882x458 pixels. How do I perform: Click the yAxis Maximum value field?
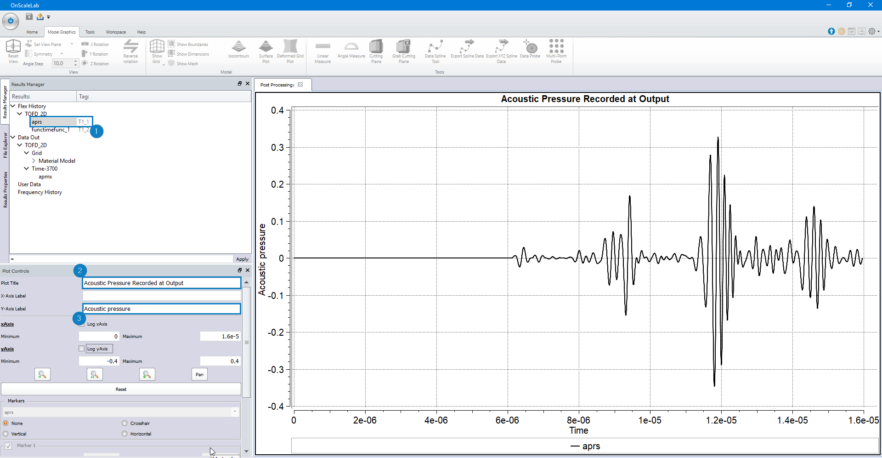(220, 361)
